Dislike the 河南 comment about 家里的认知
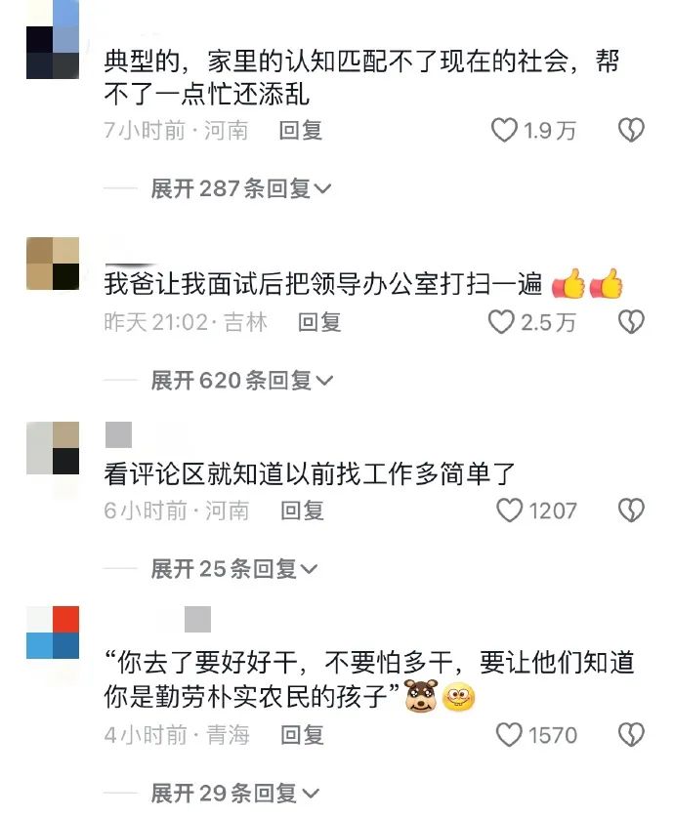The height and width of the screenshot is (817, 674). click(x=631, y=130)
